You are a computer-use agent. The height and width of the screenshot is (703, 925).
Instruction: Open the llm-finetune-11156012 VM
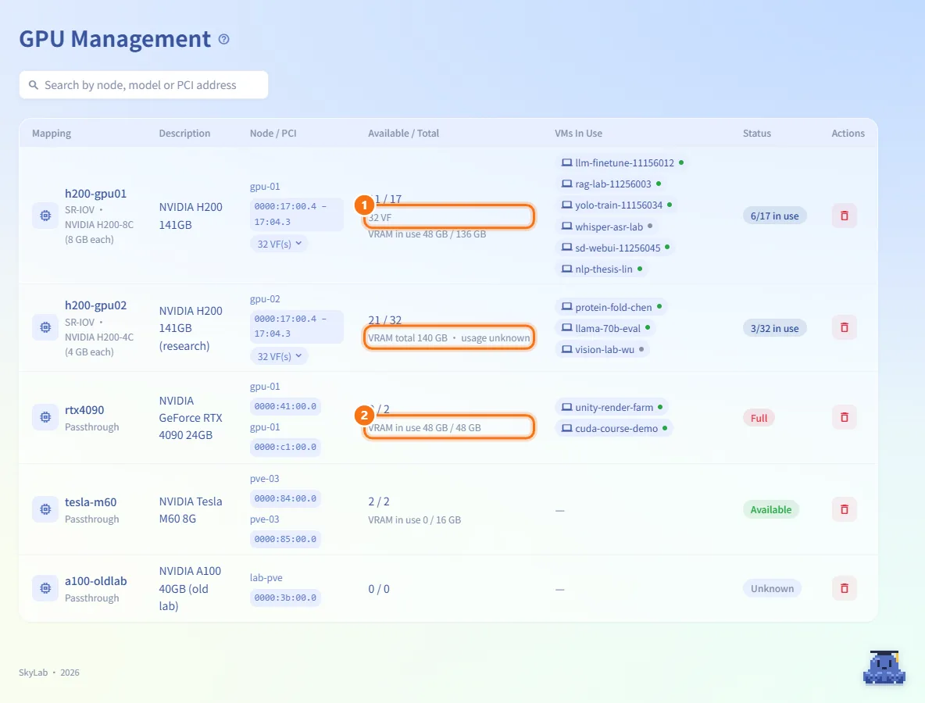[x=622, y=162]
